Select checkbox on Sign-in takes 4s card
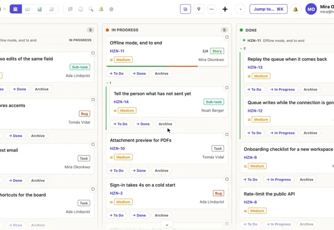 coord(227,179)
